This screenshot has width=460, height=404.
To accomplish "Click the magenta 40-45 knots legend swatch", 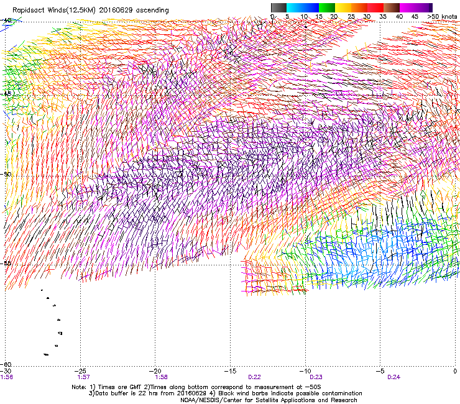I will coord(408,7).
